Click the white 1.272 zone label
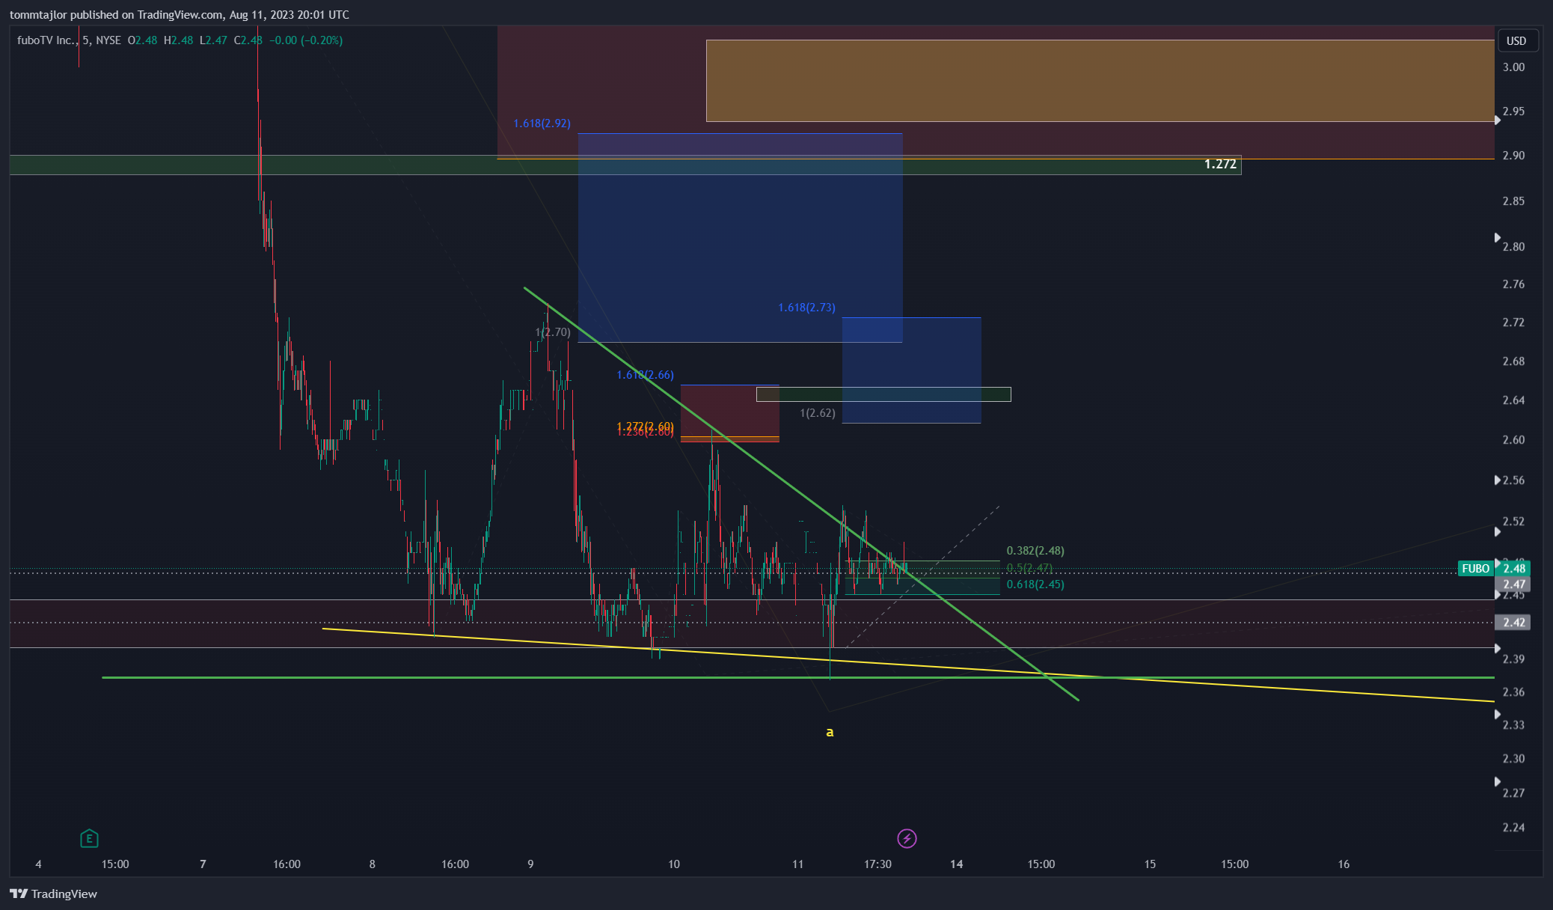Image resolution: width=1553 pixels, height=910 pixels. [1220, 164]
